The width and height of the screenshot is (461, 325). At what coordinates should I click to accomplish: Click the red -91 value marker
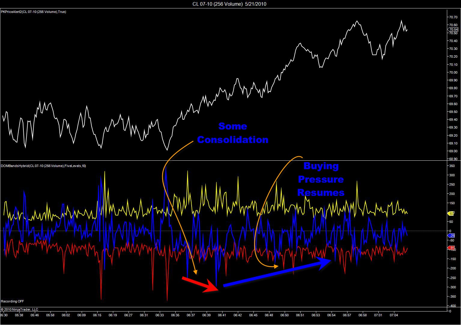click(x=452, y=248)
